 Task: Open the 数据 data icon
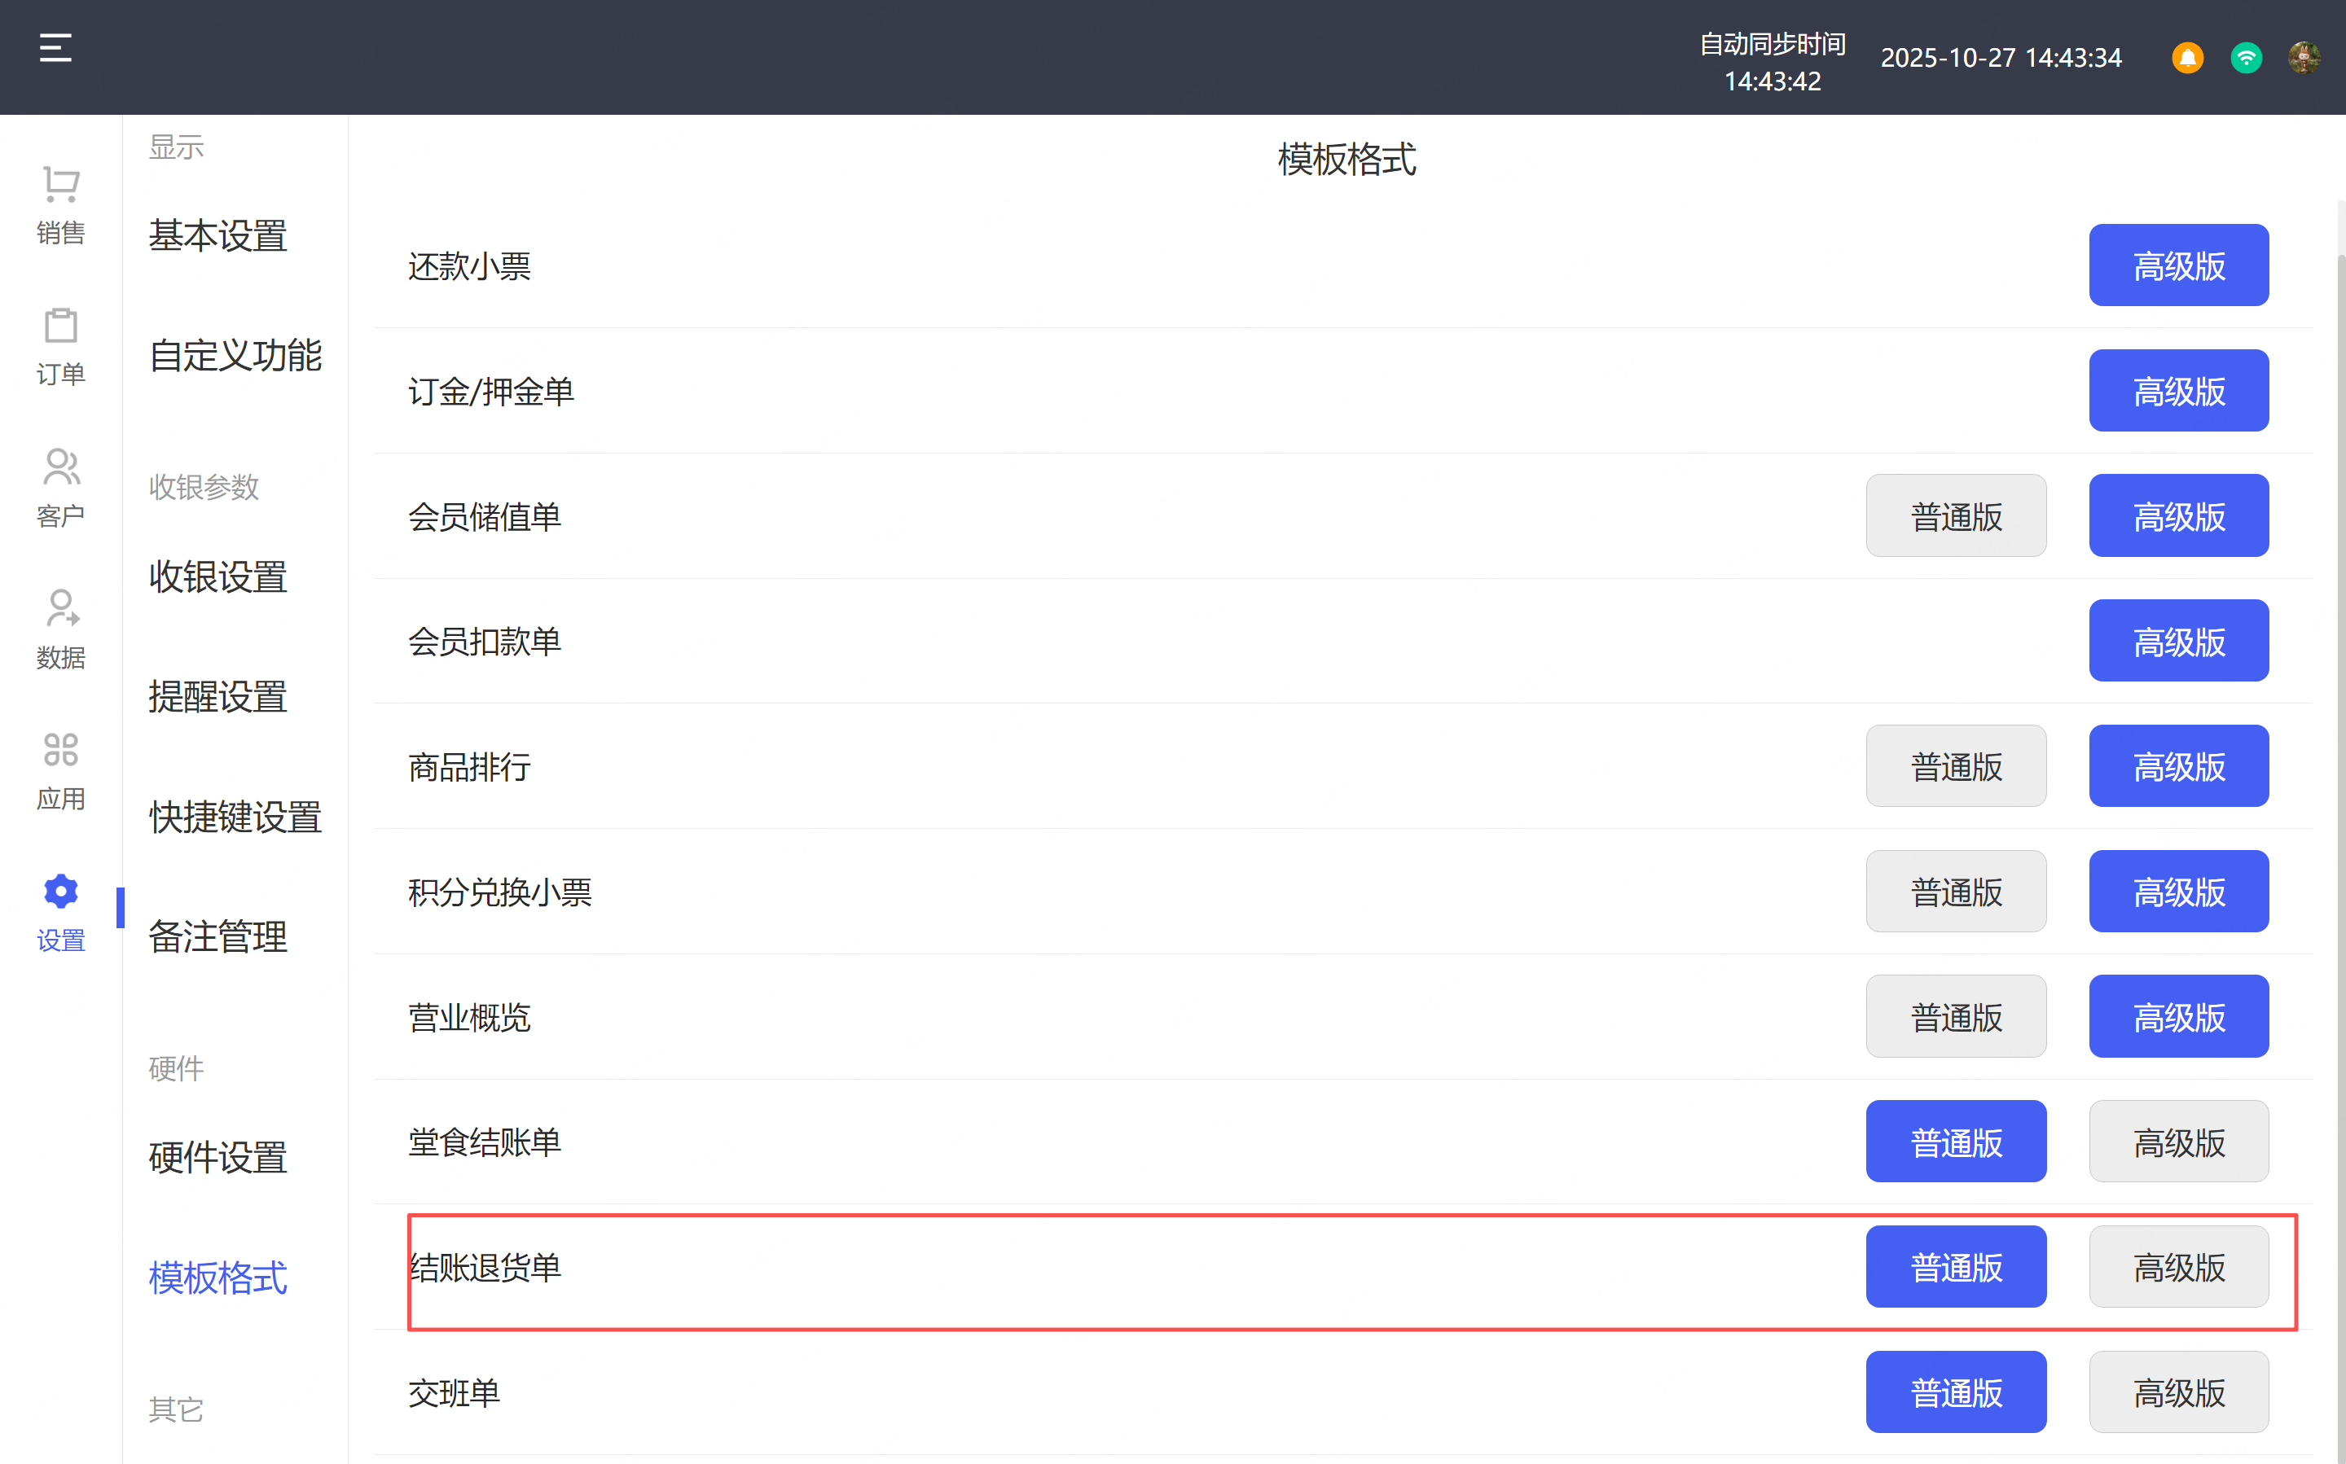(x=61, y=629)
